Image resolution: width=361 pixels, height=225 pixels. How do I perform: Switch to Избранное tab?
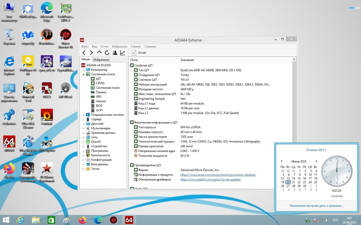pyautogui.click(x=101, y=60)
